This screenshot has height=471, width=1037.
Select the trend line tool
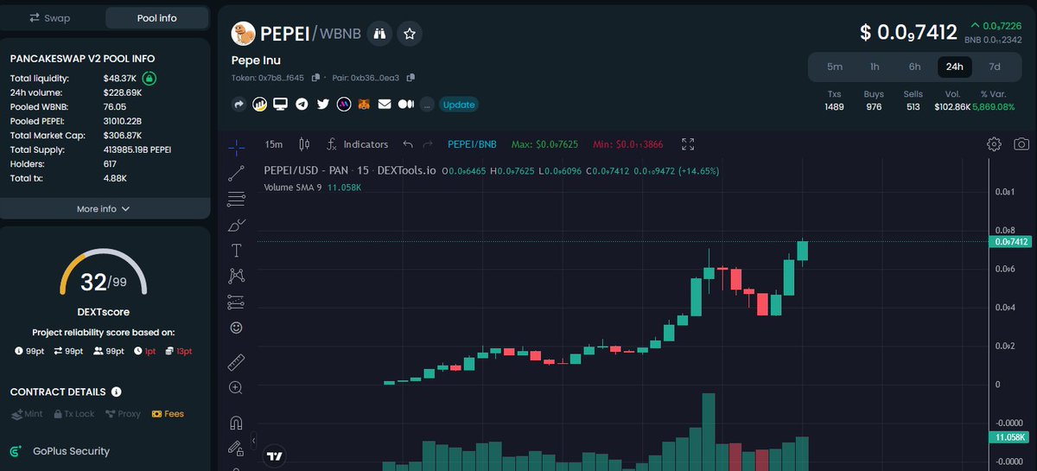(x=236, y=174)
